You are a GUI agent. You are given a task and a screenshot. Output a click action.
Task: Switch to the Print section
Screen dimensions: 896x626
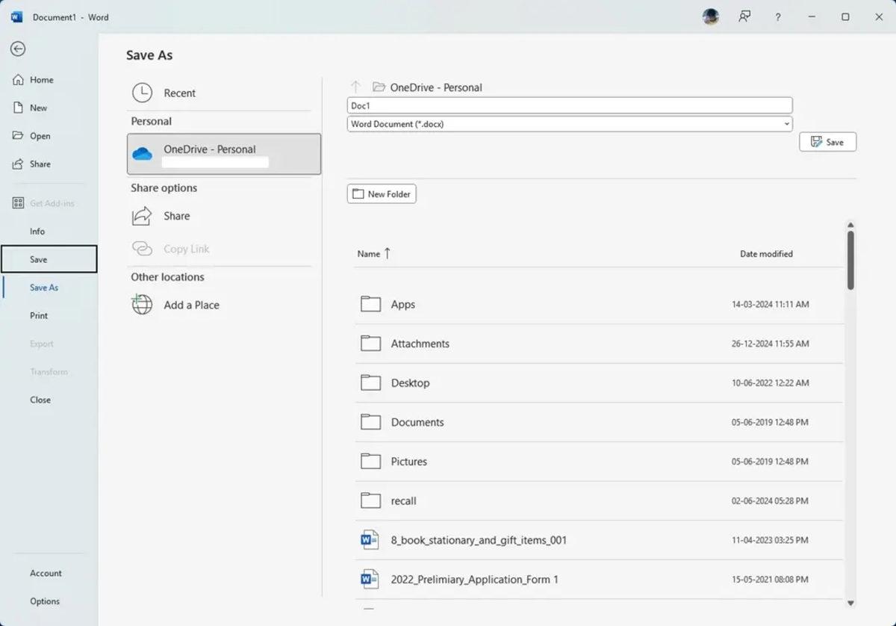[39, 315]
